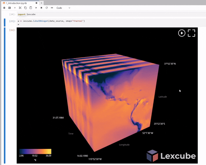Viewport: 206px width, 165px height.
Task: Collapse input using blue bar beside cell 21 code
Action: point(5,22)
